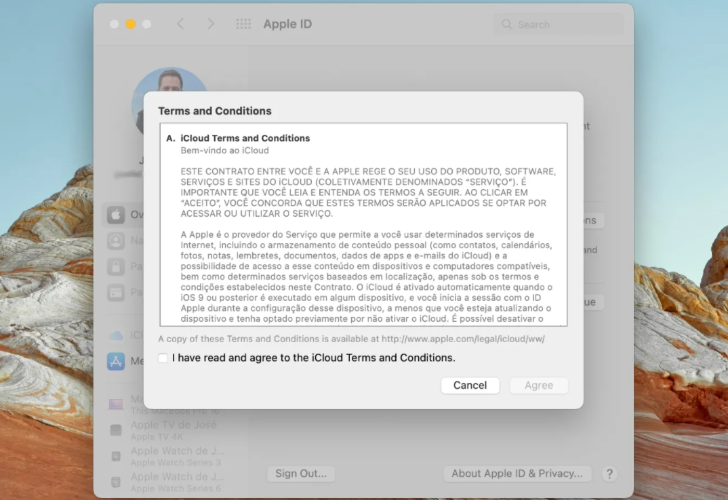This screenshot has width=728, height=500.
Task: Go back with the left chevron
Action: pos(180,24)
